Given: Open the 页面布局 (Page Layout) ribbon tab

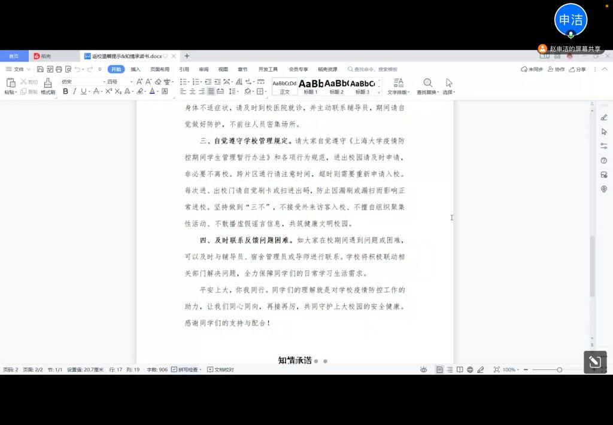Looking at the screenshot, I should point(160,69).
